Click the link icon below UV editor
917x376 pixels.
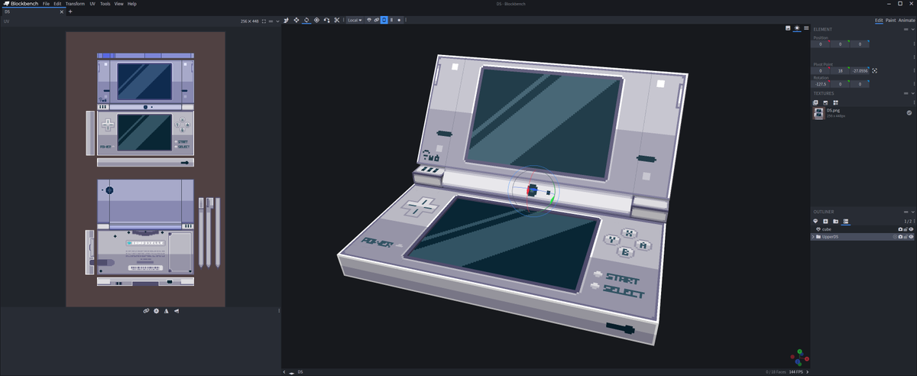tap(146, 311)
